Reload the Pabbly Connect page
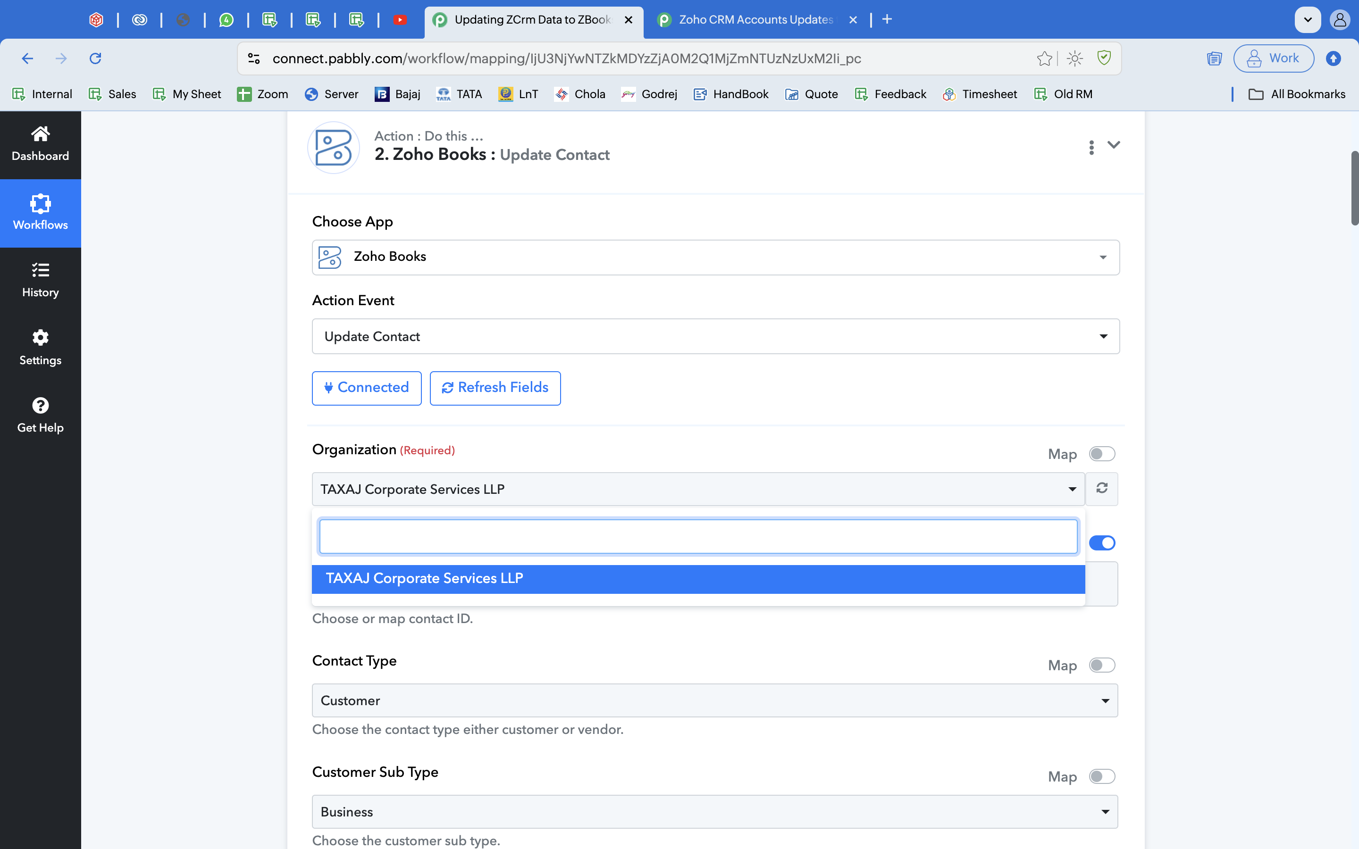 click(95, 58)
